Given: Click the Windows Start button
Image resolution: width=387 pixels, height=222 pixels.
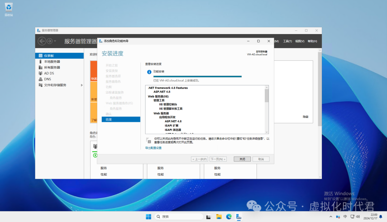Looking at the screenshot, I should coord(148,217).
